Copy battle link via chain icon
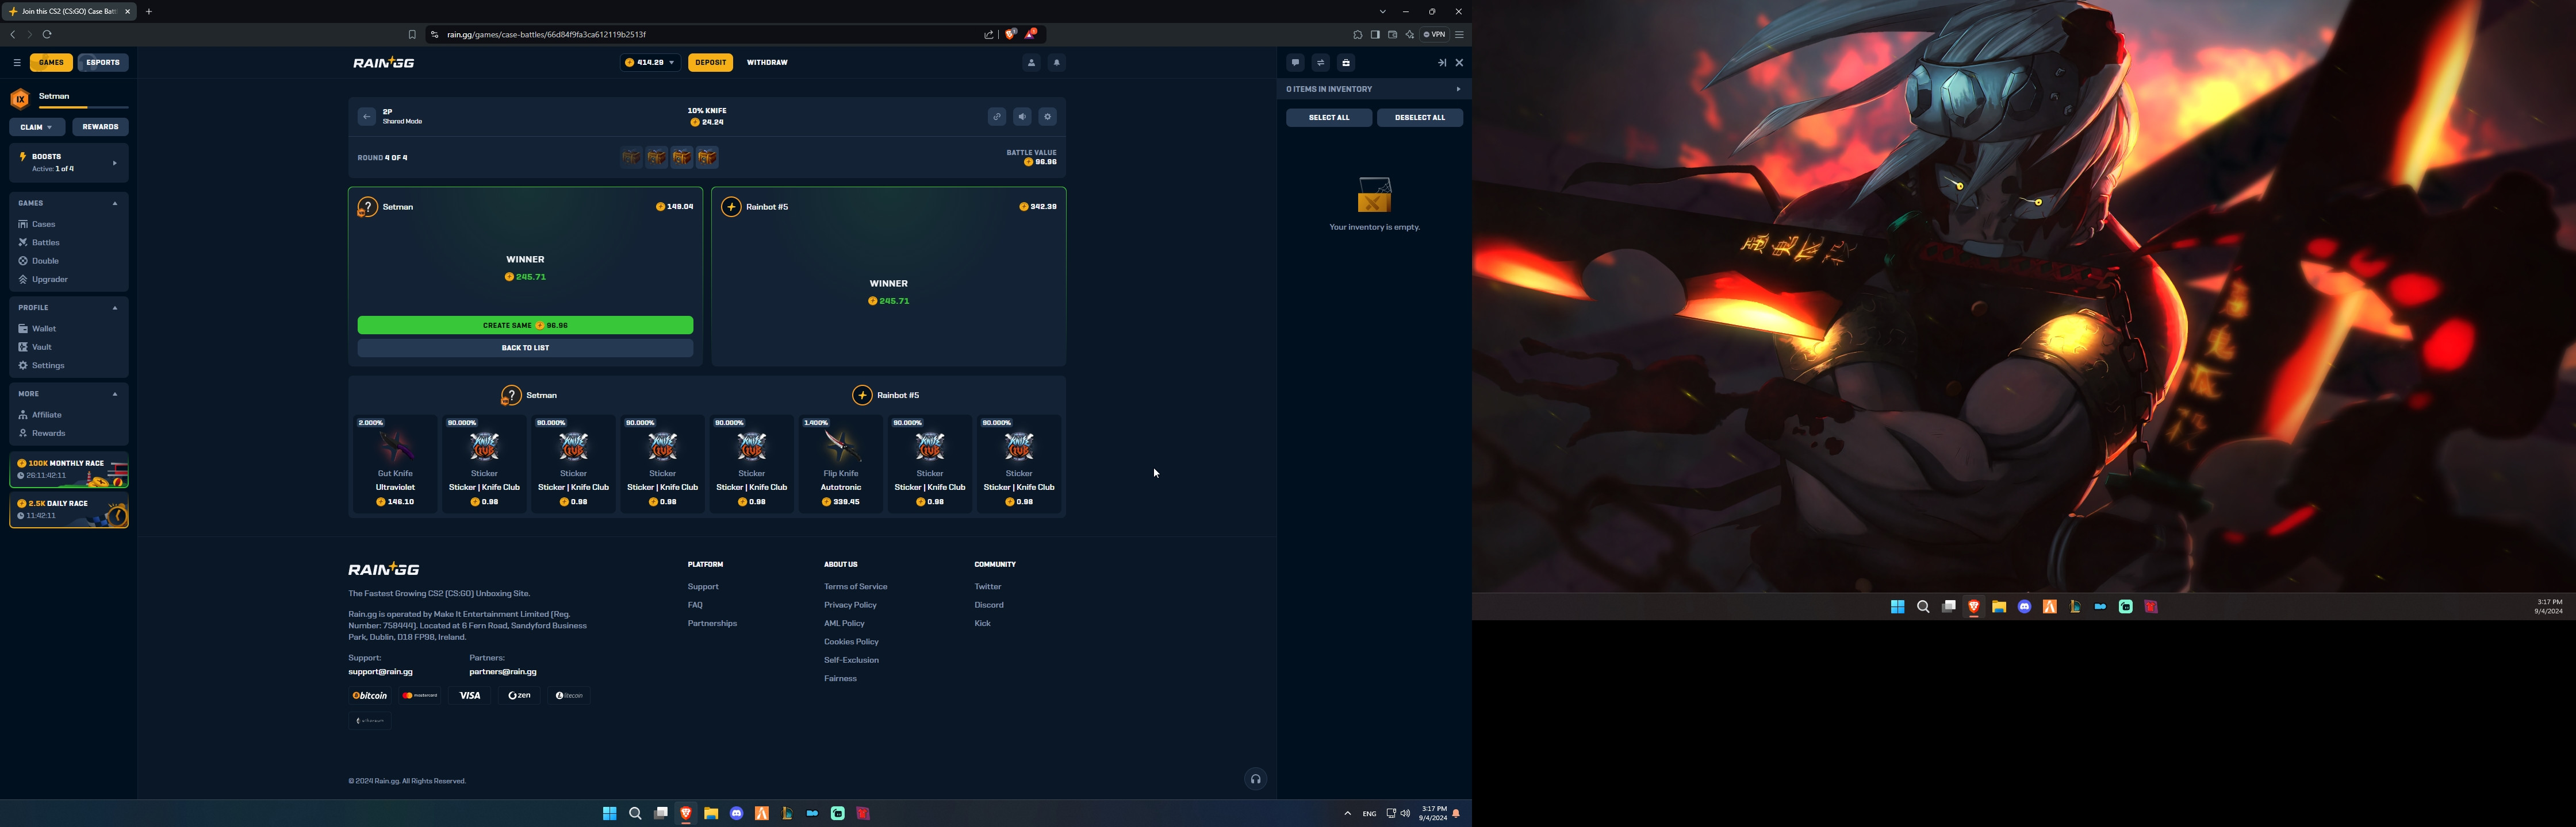The image size is (2576, 827). 996,117
